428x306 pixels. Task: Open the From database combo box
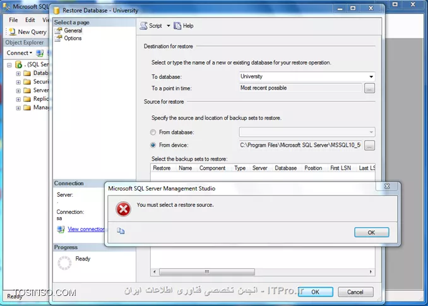tap(307, 132)
